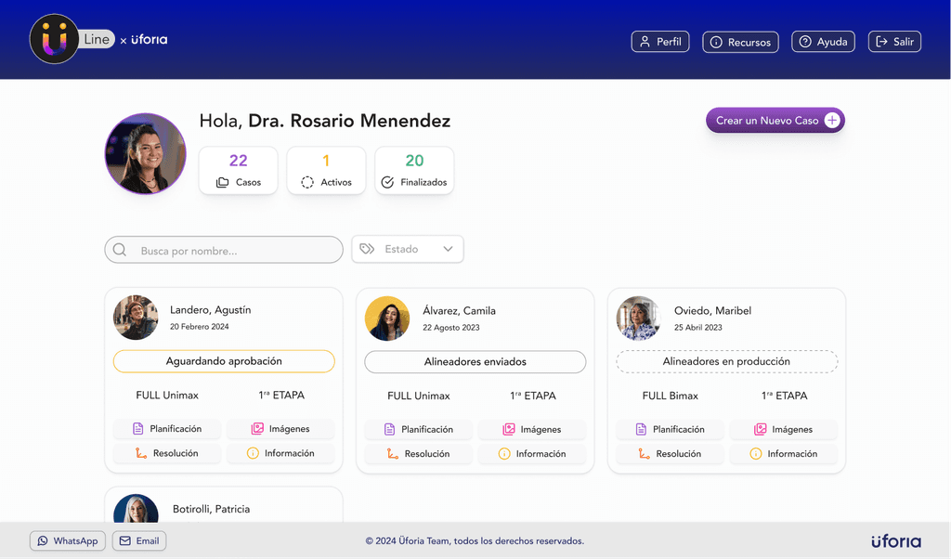Select the 22 Casos stat card
The image size is (951, 559).
click(239, 170)
